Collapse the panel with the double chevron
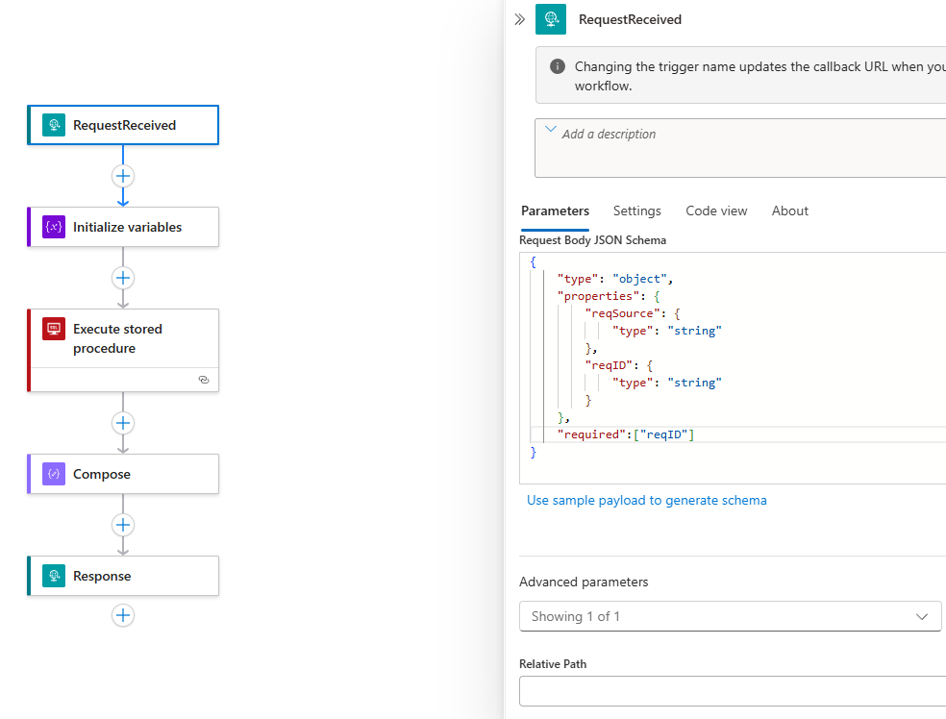Viewport: 946px width, 719px height. (x=518, y=18)
